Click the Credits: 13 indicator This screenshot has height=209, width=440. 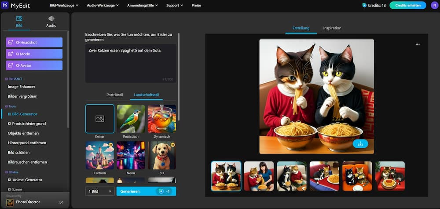(x=374, y=5)
